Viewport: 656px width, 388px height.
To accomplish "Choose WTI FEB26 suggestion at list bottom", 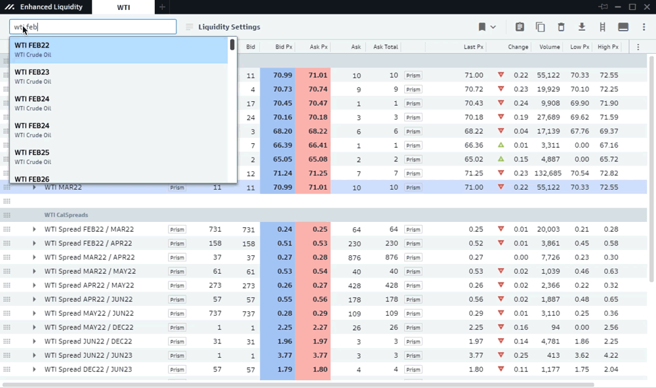I will (x=119, y=177).
